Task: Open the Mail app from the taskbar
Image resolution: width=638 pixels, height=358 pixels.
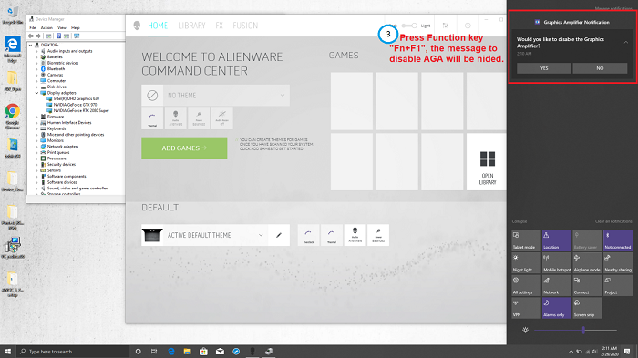Action: [220, 352]
